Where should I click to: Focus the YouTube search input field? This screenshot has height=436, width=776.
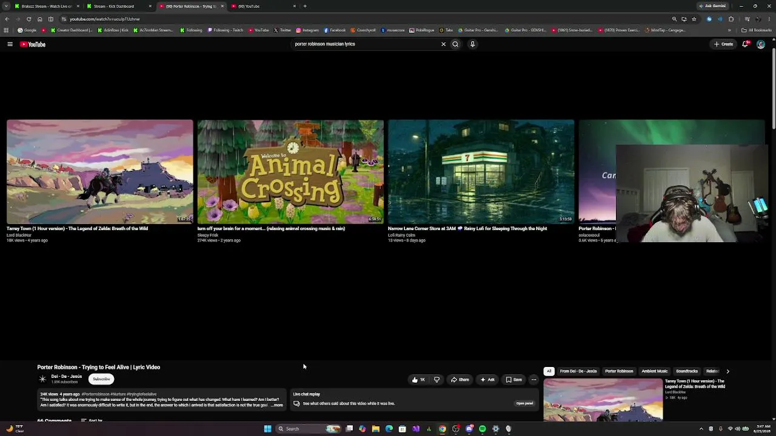366,44
